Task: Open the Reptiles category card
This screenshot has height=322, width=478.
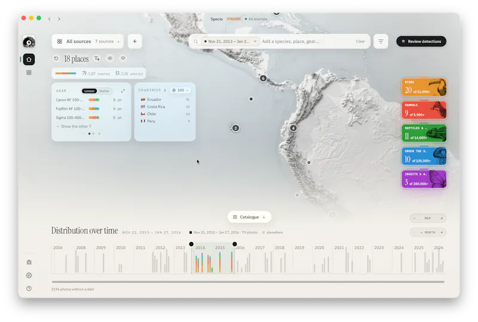Action: click(x=424, y=133)
